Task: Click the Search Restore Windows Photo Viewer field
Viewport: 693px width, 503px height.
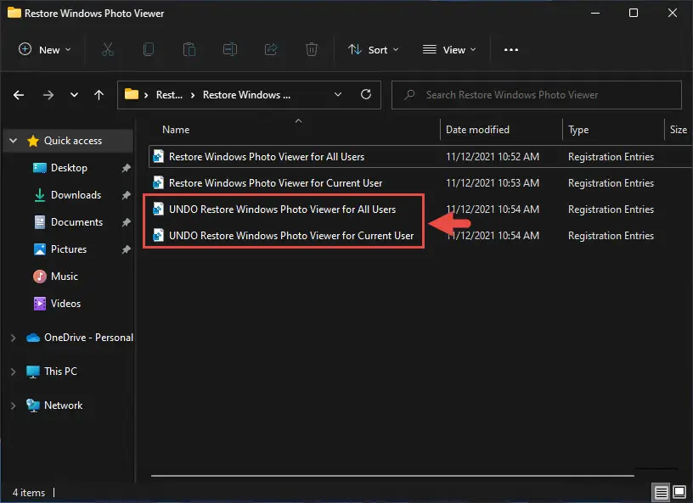Action: 537,95
